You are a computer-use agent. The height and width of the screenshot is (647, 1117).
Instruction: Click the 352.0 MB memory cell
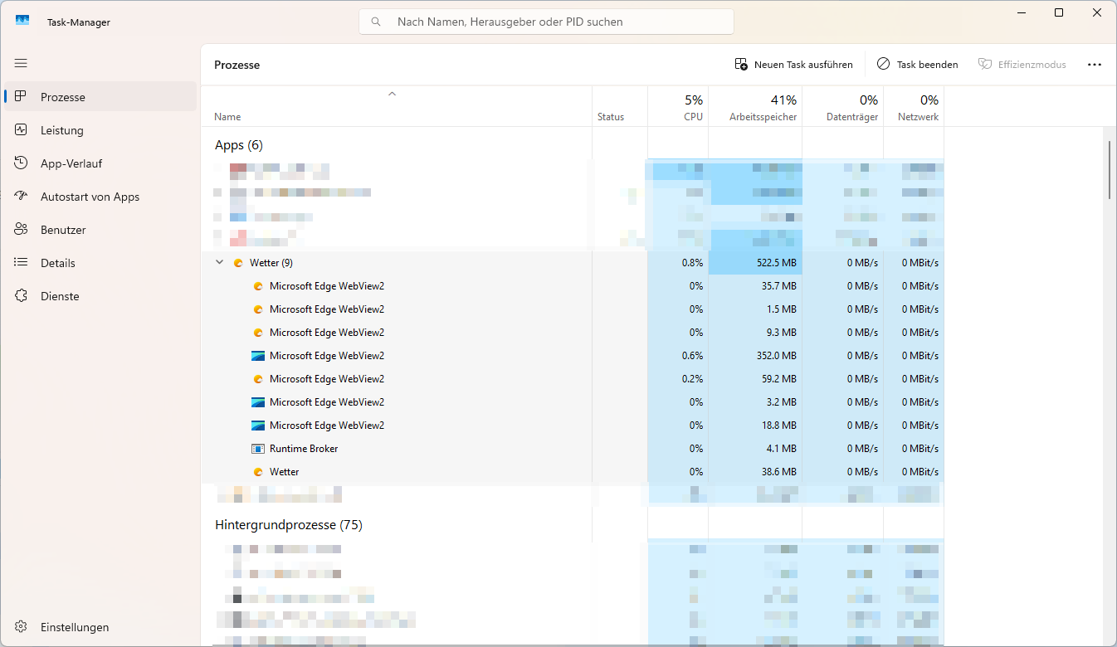click(755, 356)
